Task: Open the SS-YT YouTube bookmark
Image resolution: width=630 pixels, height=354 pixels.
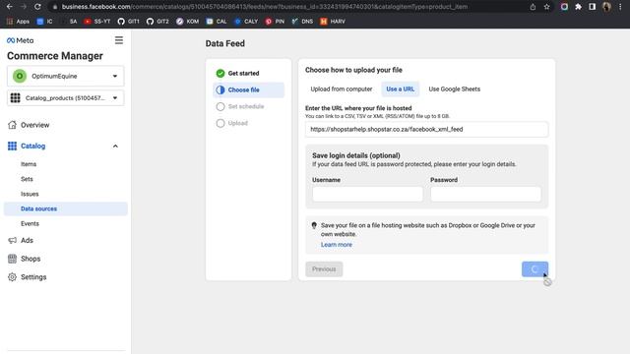Action: (x=96, y=22)
